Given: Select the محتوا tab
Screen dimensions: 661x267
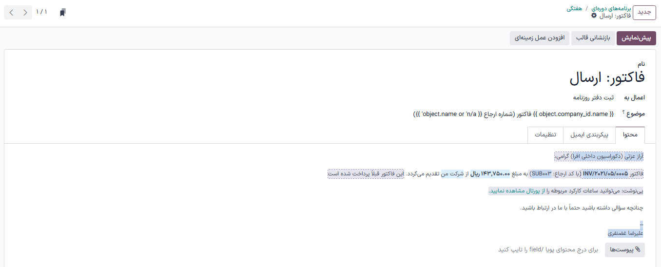Looking at the screenshot, I should tap(630, 135).
